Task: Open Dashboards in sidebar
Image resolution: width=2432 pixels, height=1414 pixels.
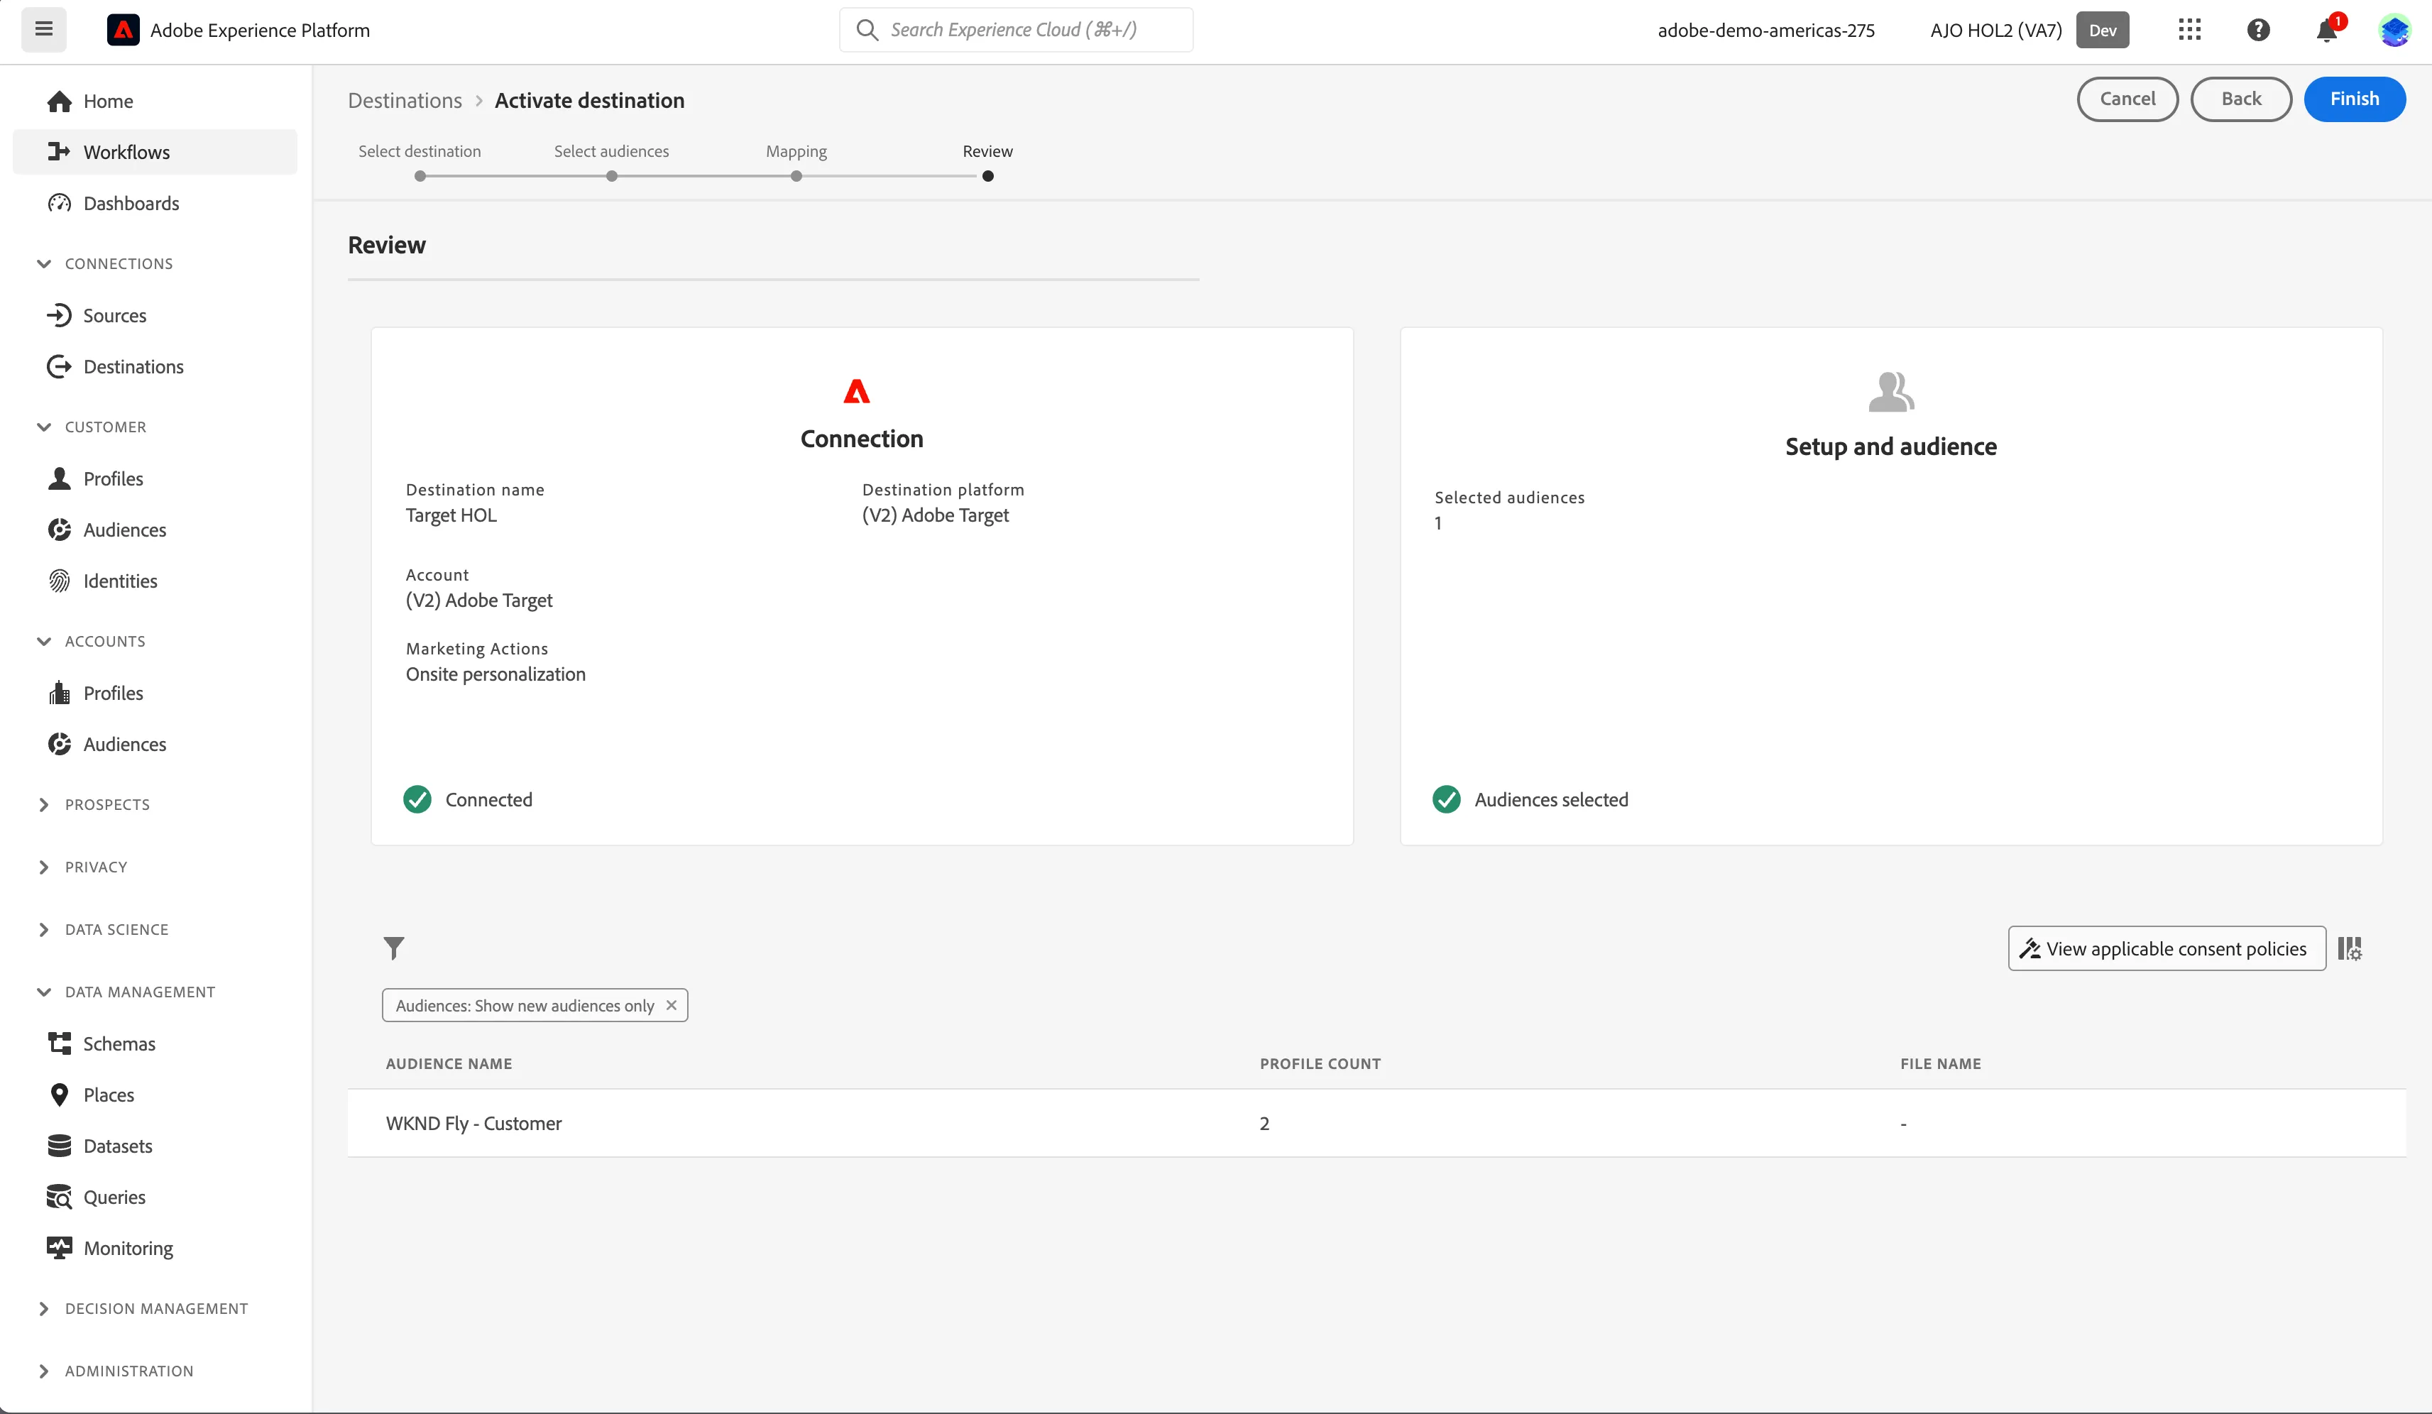Action: pos(155,204)
